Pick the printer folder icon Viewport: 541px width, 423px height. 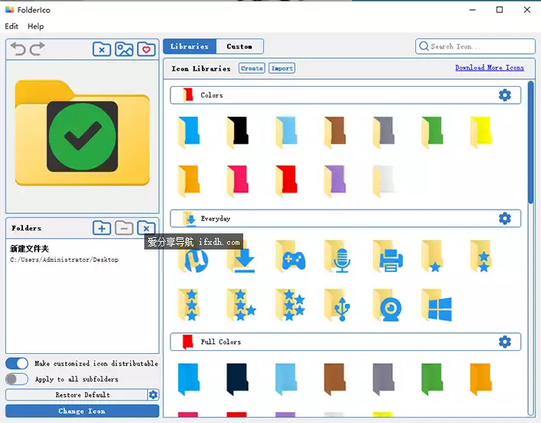pyautogui.click(x=389, y=257)
